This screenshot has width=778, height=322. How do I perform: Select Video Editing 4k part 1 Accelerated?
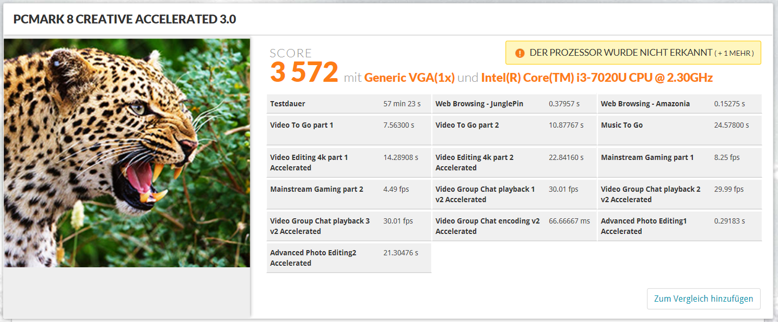tap(349, 162)
